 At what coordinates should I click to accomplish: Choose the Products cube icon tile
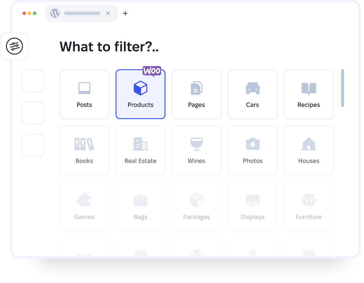click(140, 94)
